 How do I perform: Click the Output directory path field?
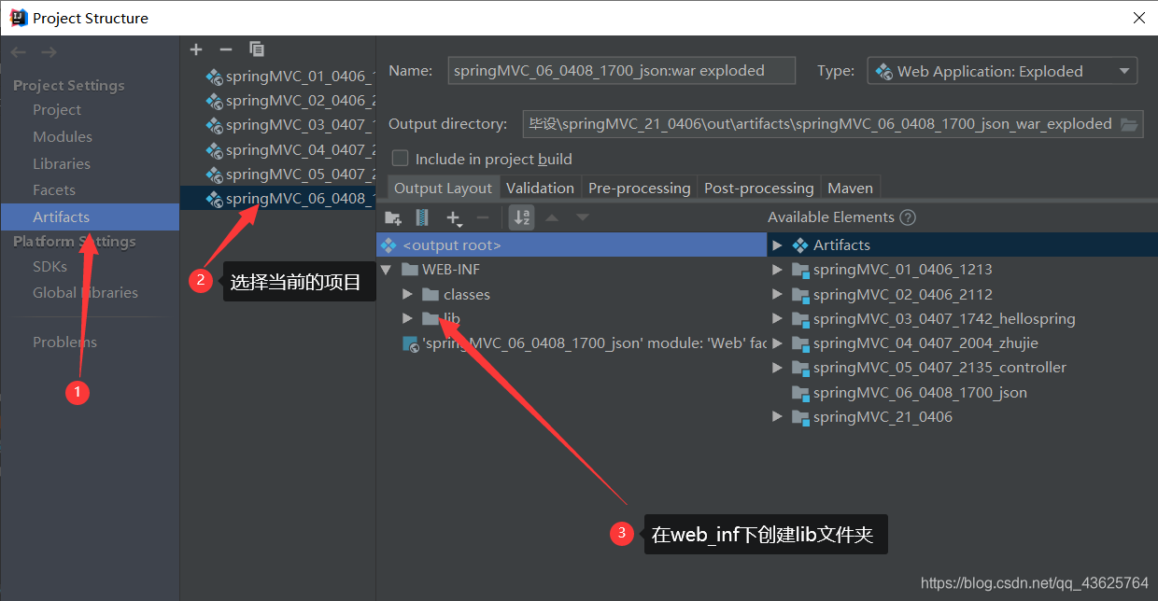819,124
